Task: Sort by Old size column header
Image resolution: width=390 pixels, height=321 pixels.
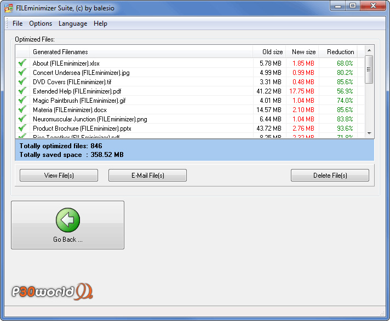Action: pyautogui.click(x=269, y=52)
